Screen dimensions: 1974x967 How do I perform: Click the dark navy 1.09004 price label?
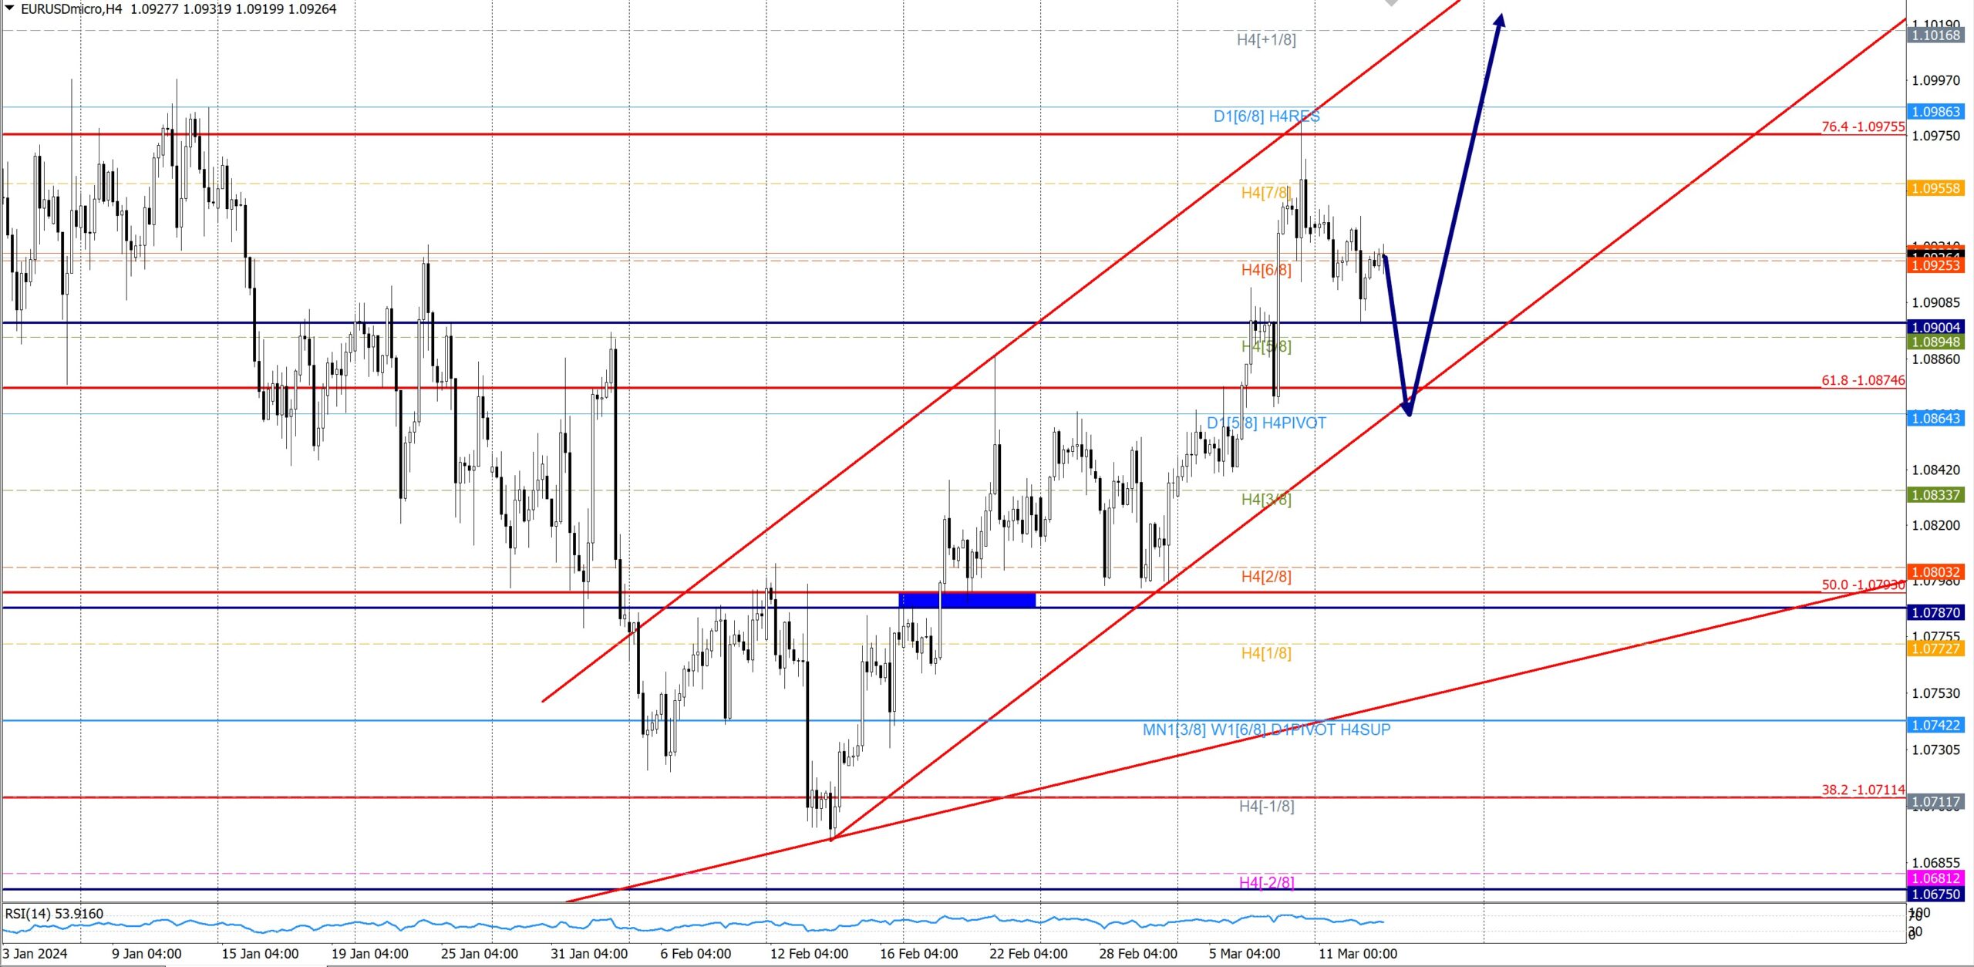coord(1936,327)
